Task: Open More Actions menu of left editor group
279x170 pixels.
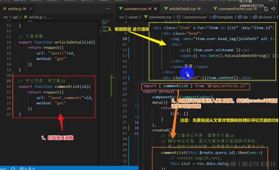Action: coord(108,9)
